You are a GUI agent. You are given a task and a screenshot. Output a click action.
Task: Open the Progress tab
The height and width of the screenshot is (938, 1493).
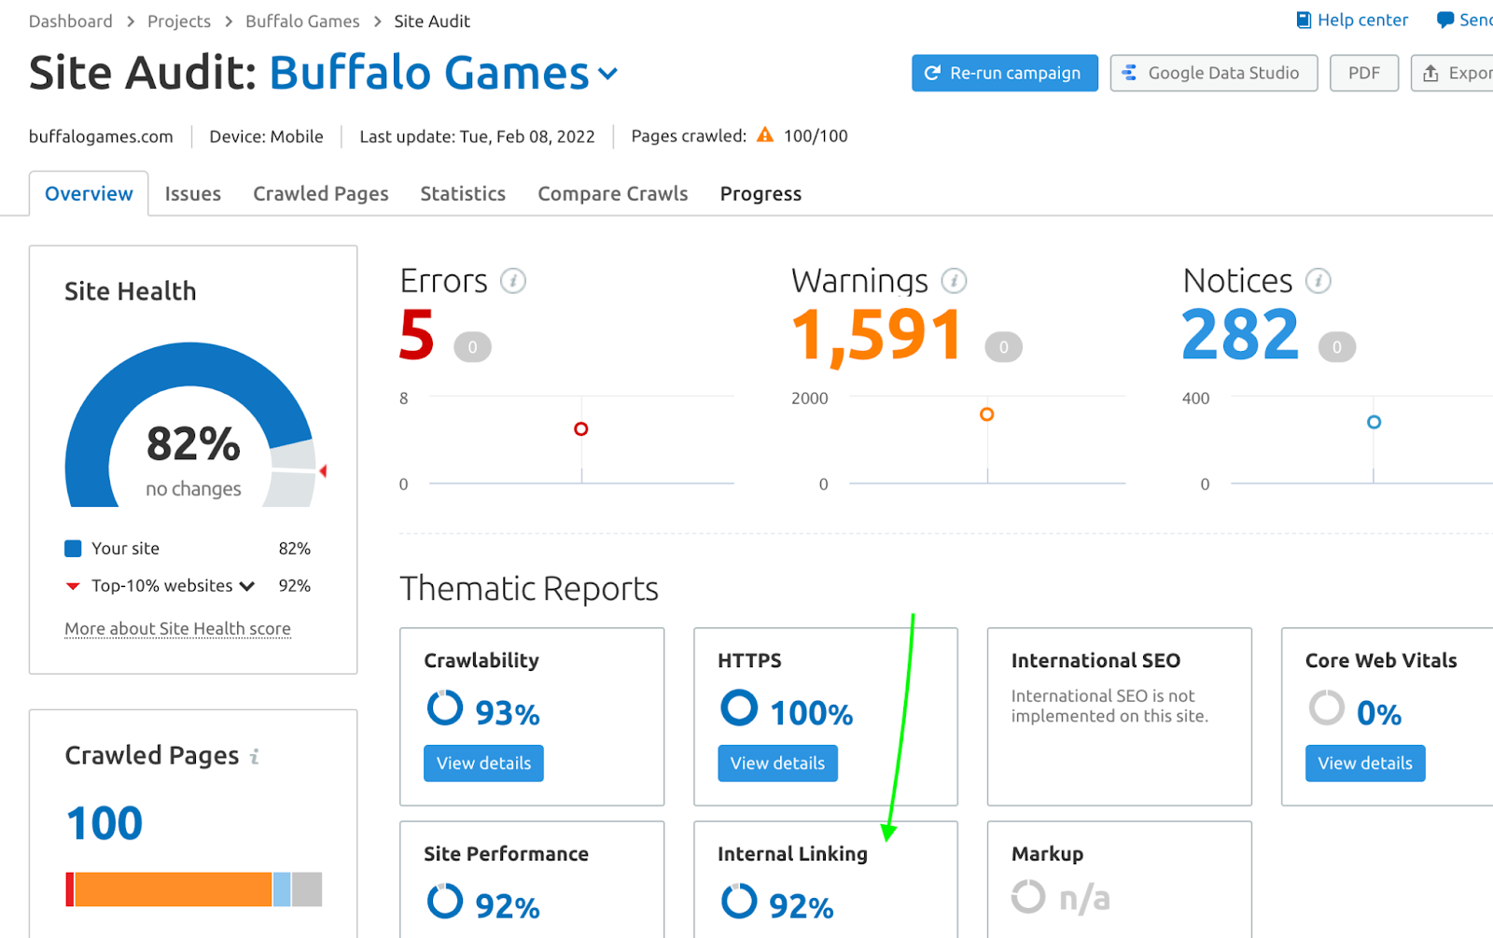click(760, 193)
